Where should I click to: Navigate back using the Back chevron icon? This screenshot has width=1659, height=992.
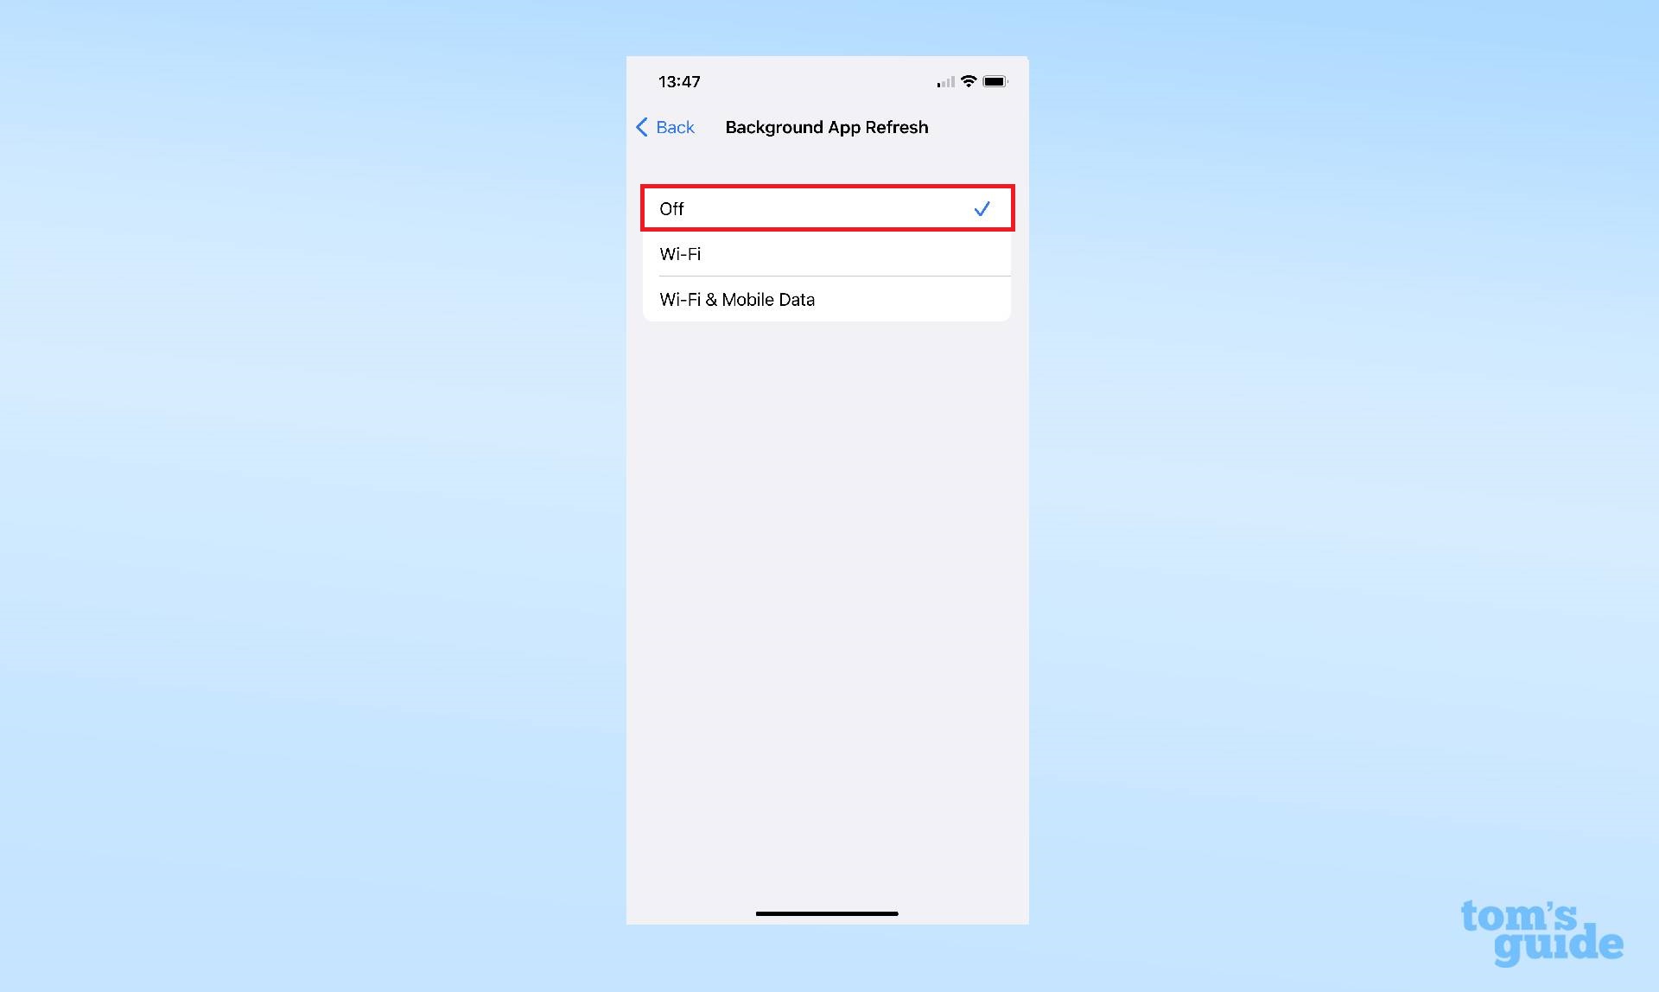[x=642, y=128]
